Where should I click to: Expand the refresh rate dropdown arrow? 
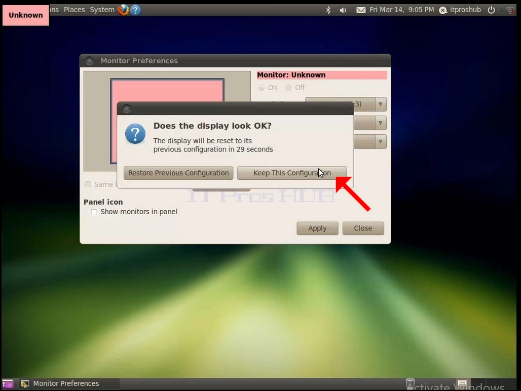click(381, 123)
